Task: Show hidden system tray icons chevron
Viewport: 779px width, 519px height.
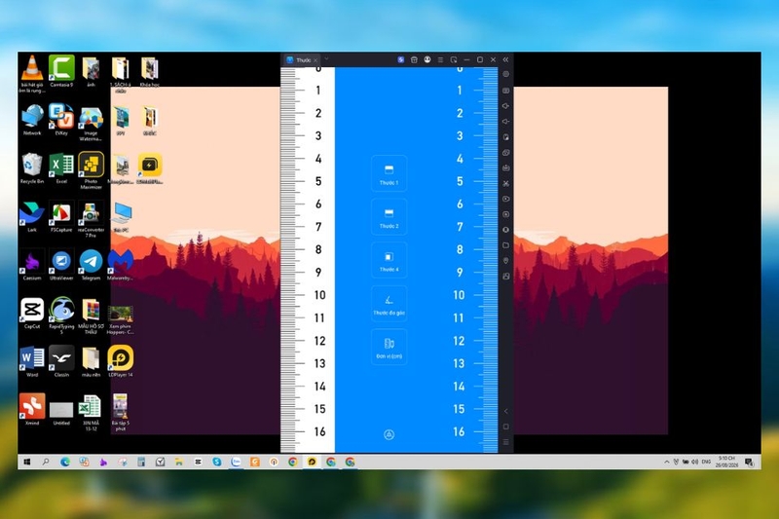Action: click(667, 462)
